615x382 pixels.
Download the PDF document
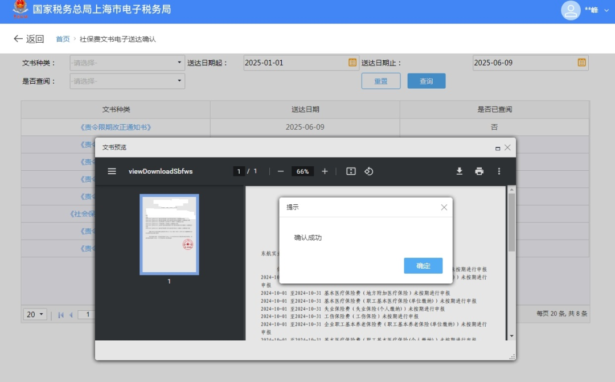(x=459, y=171)
